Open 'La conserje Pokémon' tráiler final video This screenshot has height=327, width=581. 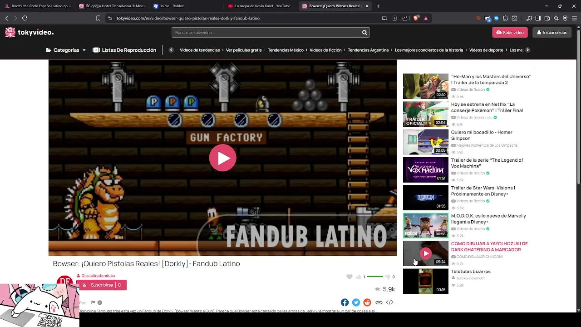[x=487, y=107]
